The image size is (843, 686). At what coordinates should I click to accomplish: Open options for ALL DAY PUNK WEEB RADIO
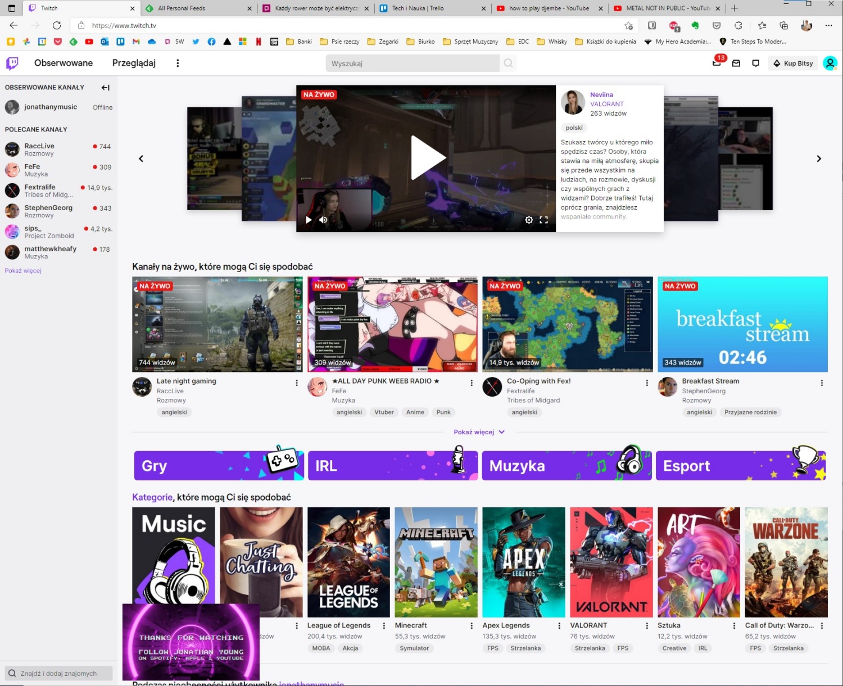[x=472, y=383]
